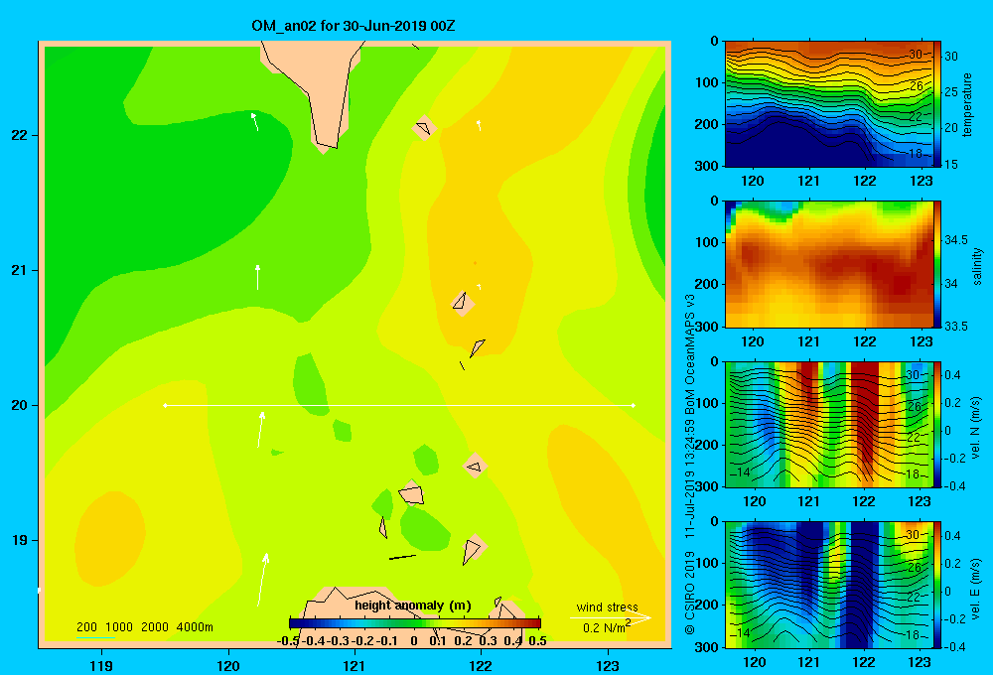The height and width of the screenshot is (675, 993).
Task: Click the '33.5' tick on salinity scale
Action: [956, 327]
